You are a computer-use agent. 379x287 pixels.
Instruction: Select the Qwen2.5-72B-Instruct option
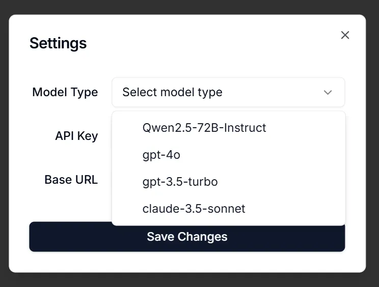pos(229,128)
